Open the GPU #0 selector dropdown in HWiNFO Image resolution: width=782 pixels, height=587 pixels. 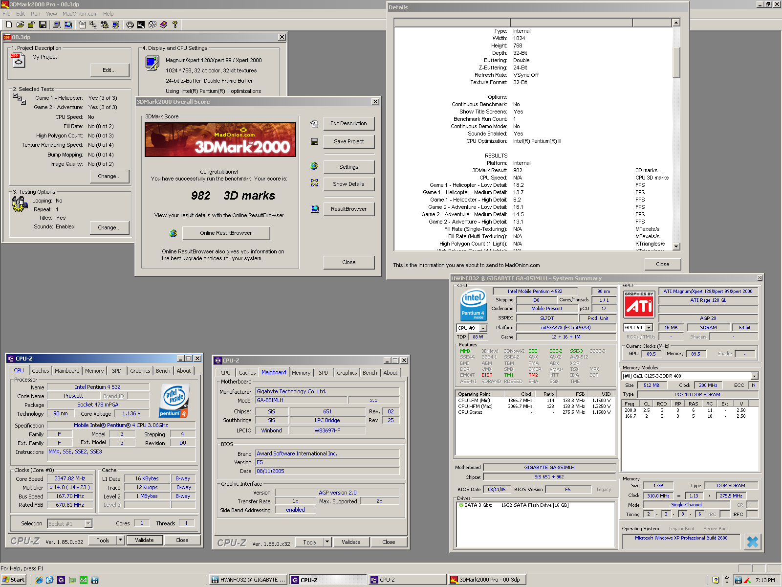[649, 328]
